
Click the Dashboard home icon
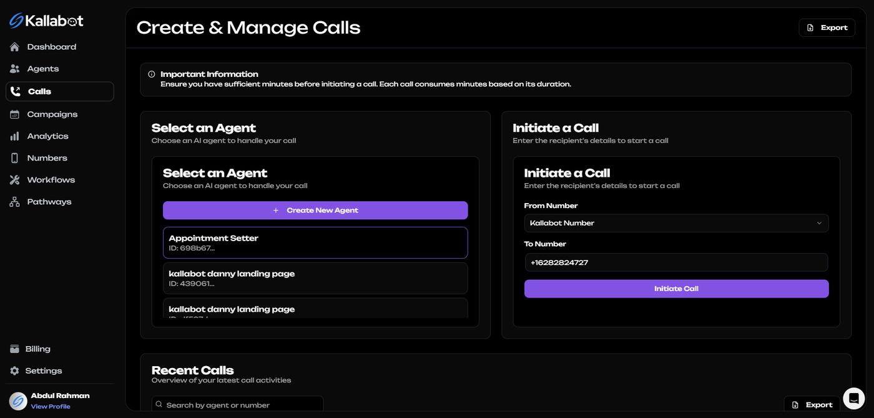[x=14, y=47]
